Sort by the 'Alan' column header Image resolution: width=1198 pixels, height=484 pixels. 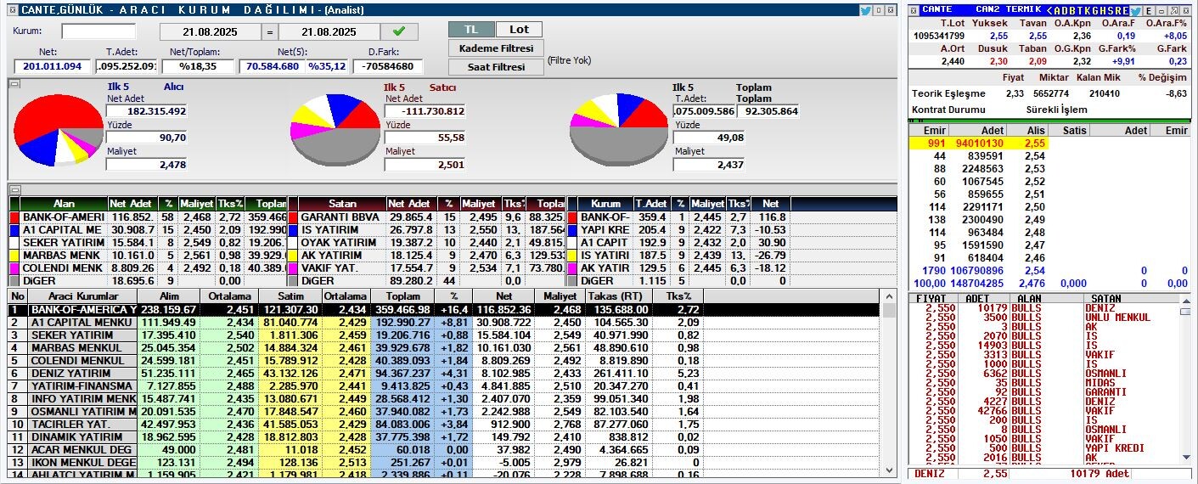point(64,205)
